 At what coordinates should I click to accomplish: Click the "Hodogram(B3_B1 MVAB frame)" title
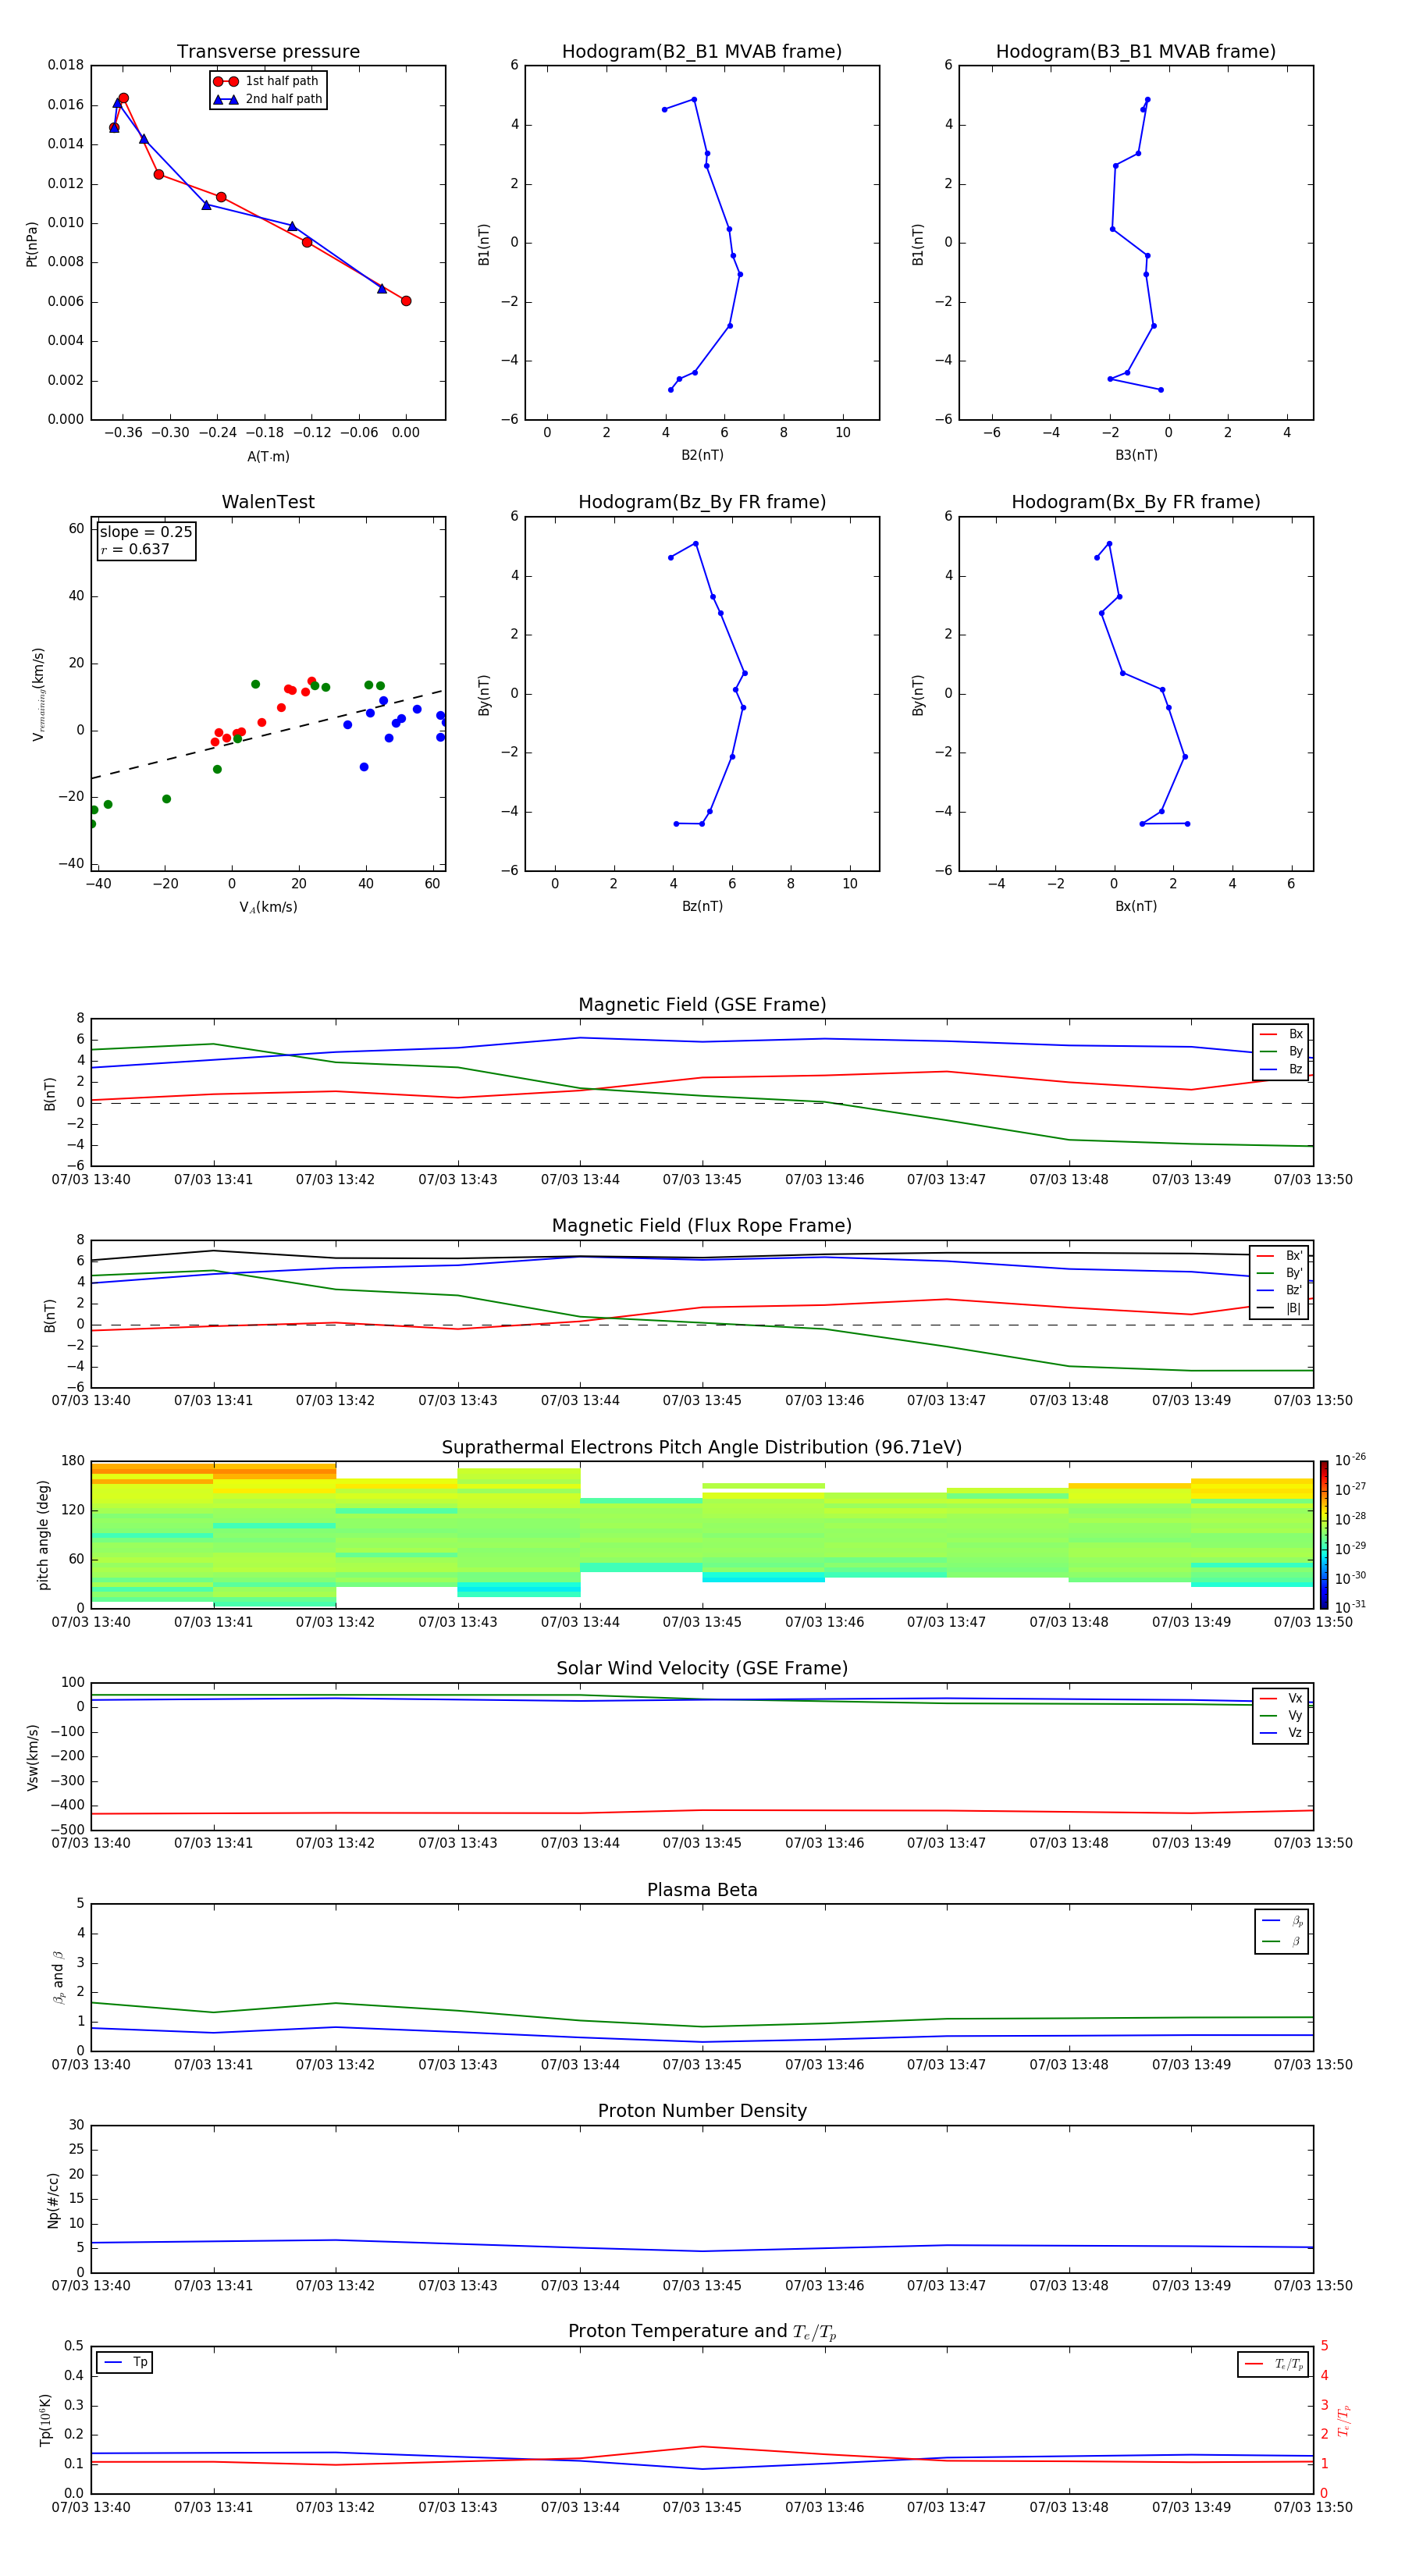tap(1136, 52)
